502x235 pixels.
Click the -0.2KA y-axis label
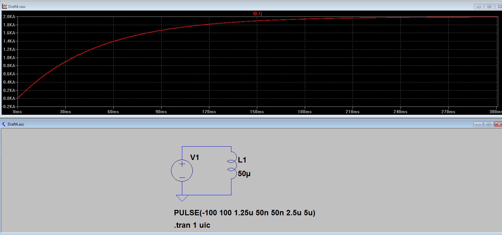click(8, 107)
